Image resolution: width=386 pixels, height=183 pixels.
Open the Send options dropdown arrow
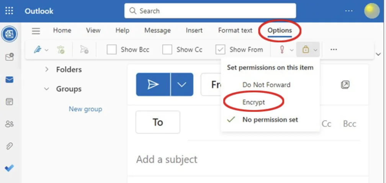click(x=182, y=85)
